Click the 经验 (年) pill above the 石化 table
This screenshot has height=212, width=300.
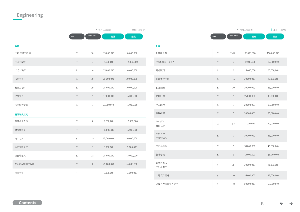pyautogui.click(x=93, y=36)
